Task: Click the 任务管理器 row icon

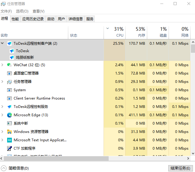Action: coord(9,82)
